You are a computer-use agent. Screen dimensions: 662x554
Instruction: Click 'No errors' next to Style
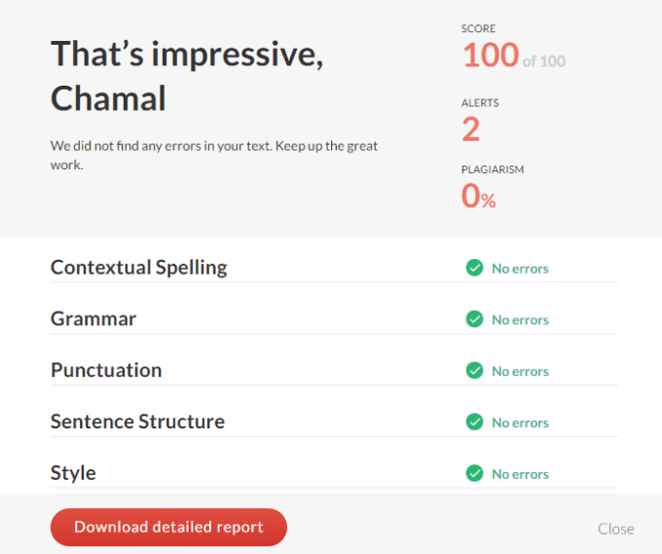[520, 474]
